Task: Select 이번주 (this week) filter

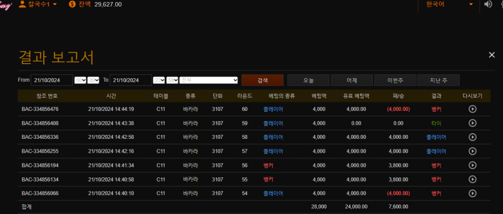Action: 395,80
